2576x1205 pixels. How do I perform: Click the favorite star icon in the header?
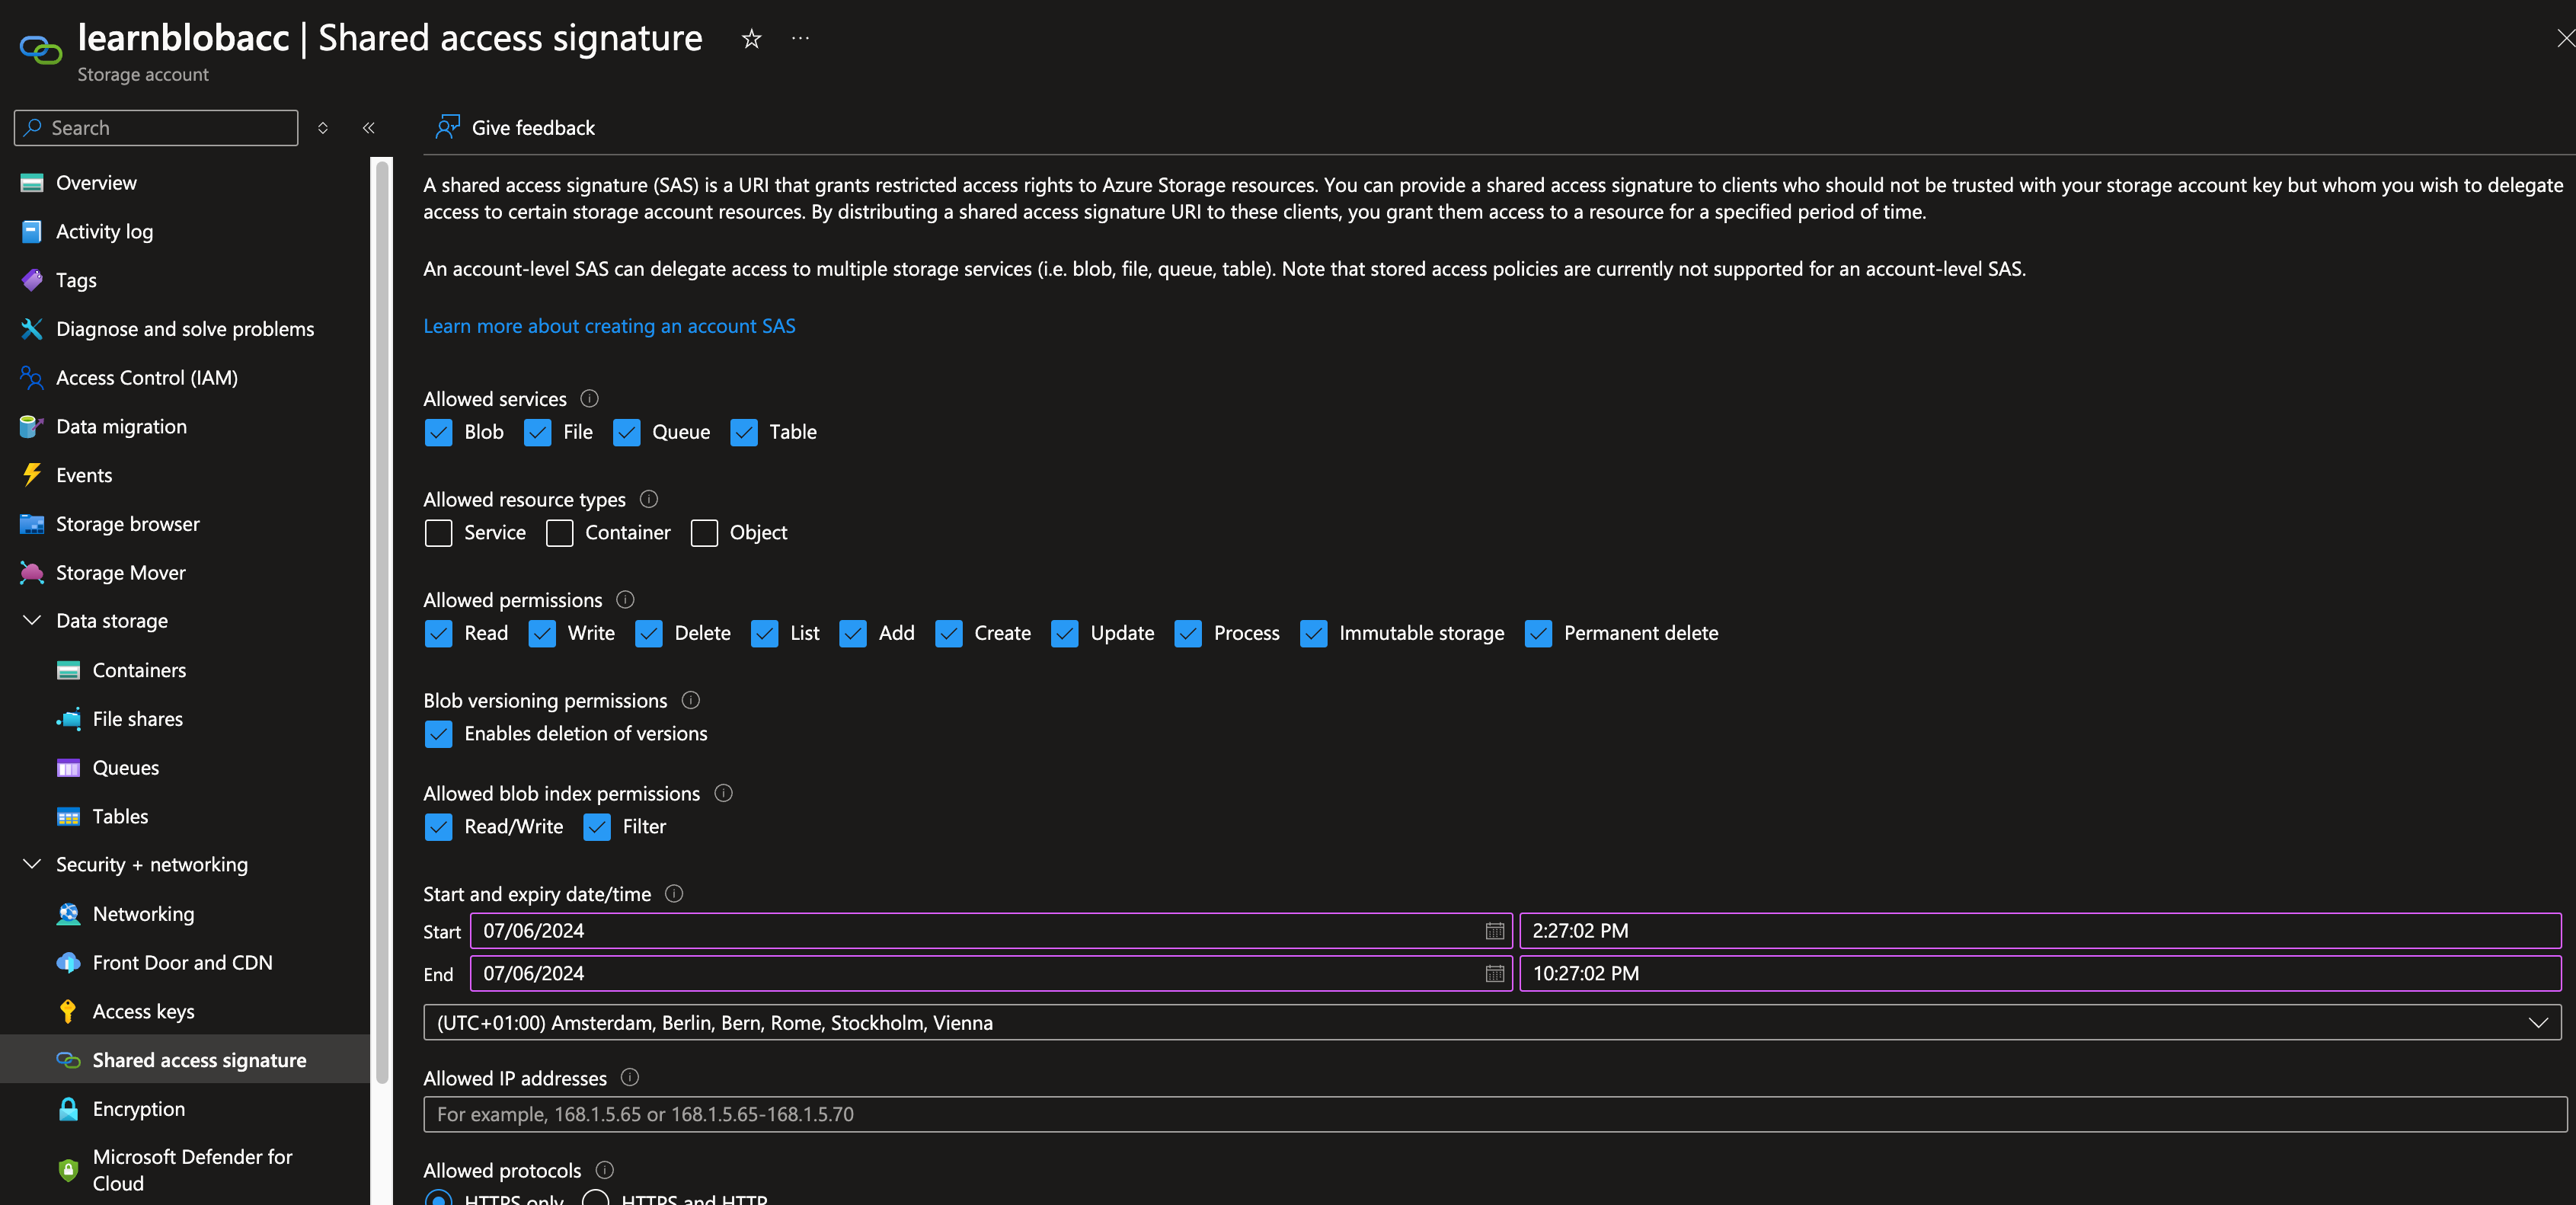(x=751, y=39)
